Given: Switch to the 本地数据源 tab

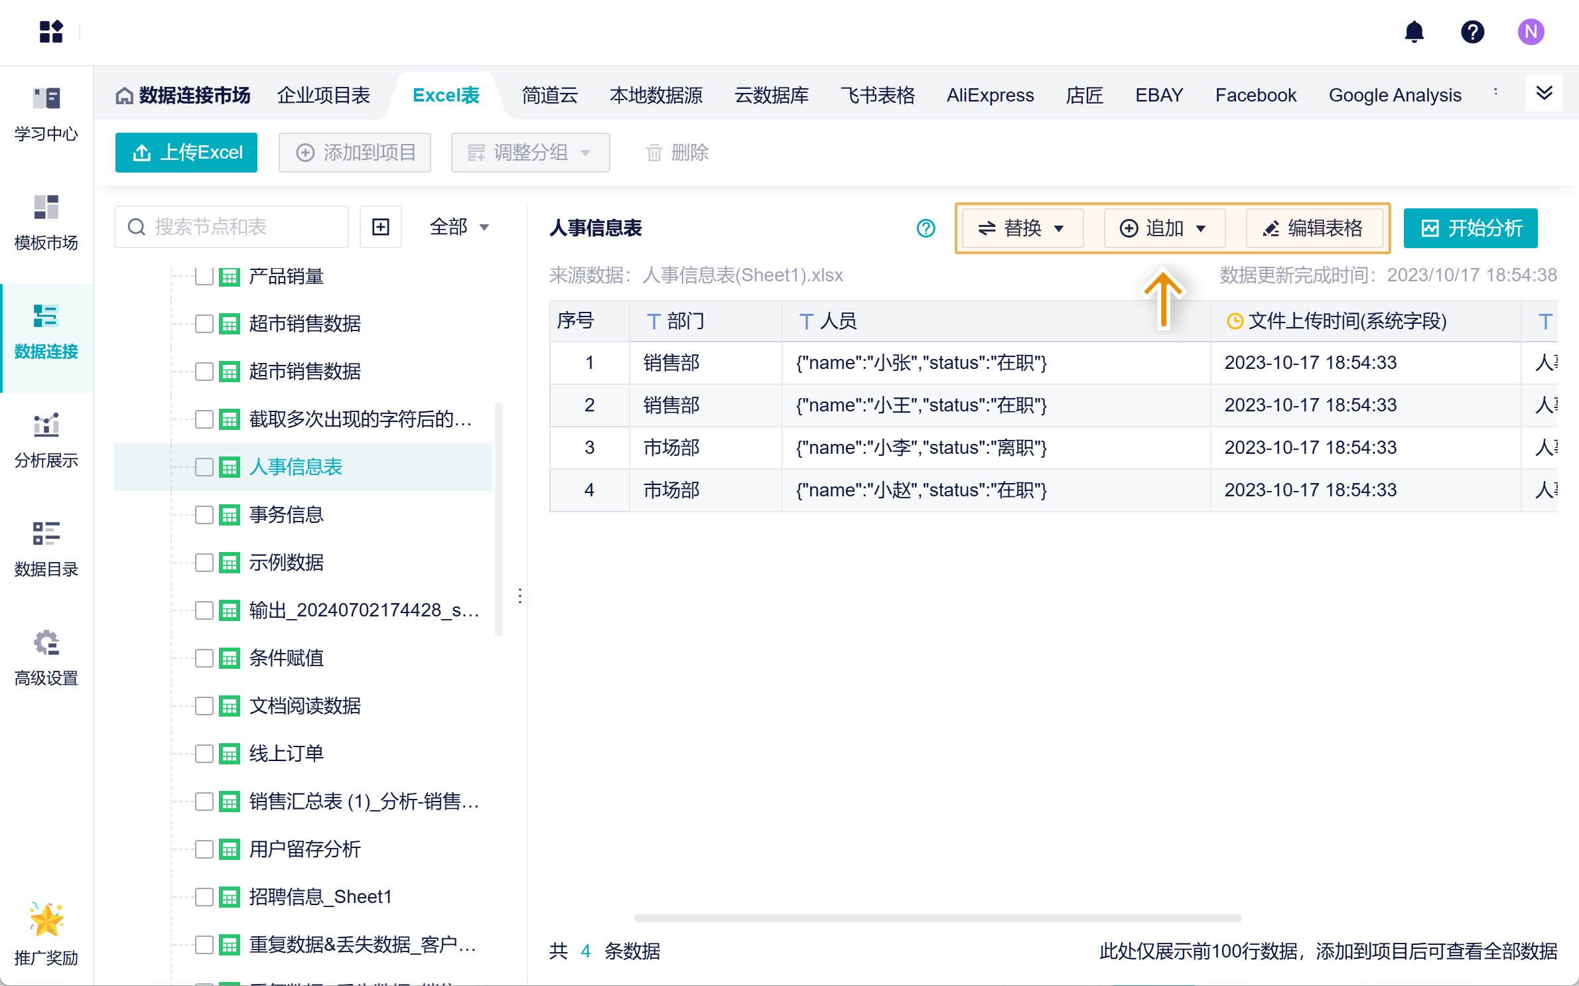Looking at the screenshot, I should point(656,96).
